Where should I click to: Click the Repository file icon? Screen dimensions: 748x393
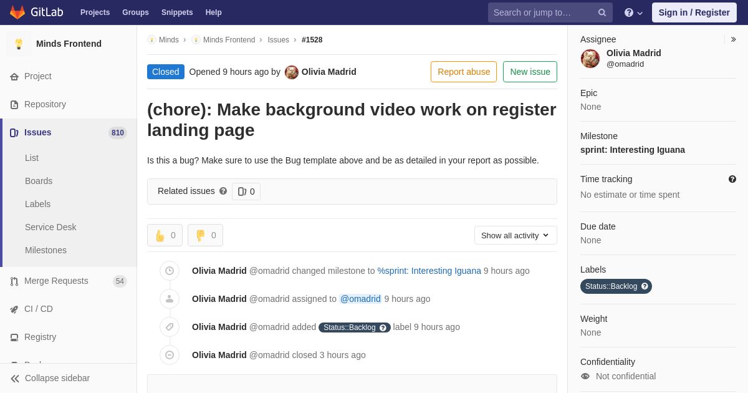14,104
